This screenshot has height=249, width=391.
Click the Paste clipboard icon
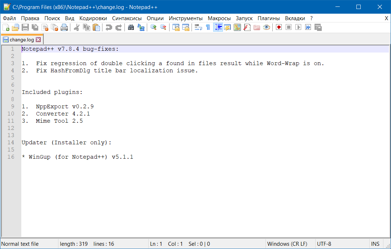96,27
